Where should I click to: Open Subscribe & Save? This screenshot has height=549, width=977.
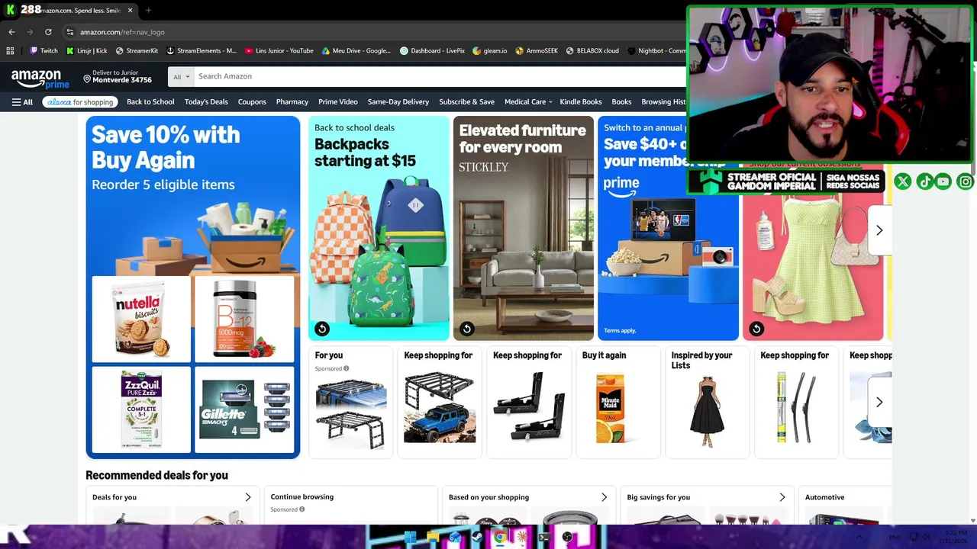(x=466, y=102)
